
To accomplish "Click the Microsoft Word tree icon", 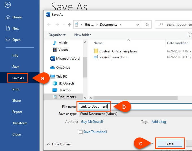I will tap(53, 59).
